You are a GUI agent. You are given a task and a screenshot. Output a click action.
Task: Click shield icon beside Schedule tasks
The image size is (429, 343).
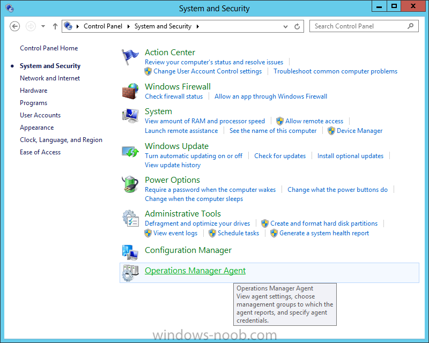(212, 233)
